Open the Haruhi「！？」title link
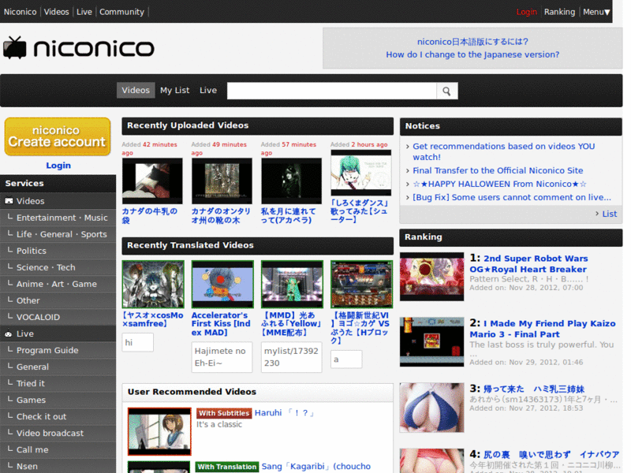Screen dimensions: 631x473 [x=285, y=412]
